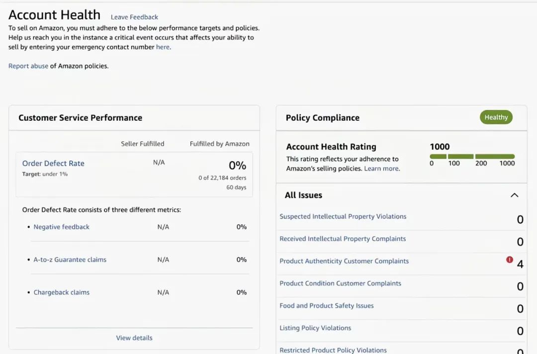This screenshot has height=354, width=537.
Task: Open Order Defect Rate details
Action: pyautogui.click(x=53, y=163)
